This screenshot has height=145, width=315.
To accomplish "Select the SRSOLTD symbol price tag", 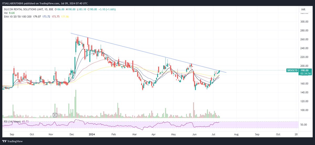I will [x=292, y=70].
